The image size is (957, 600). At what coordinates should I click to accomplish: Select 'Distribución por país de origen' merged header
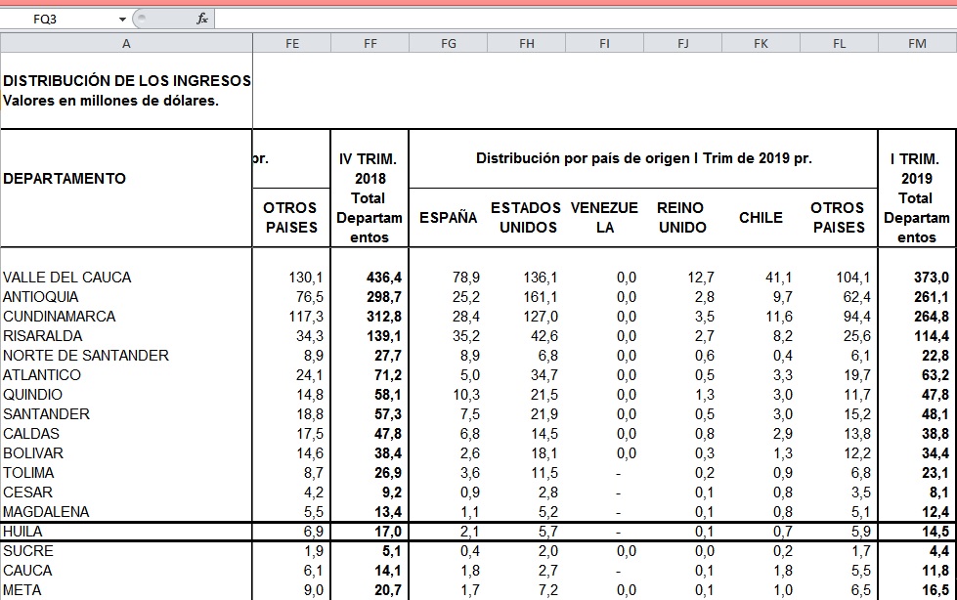(643, 158)
